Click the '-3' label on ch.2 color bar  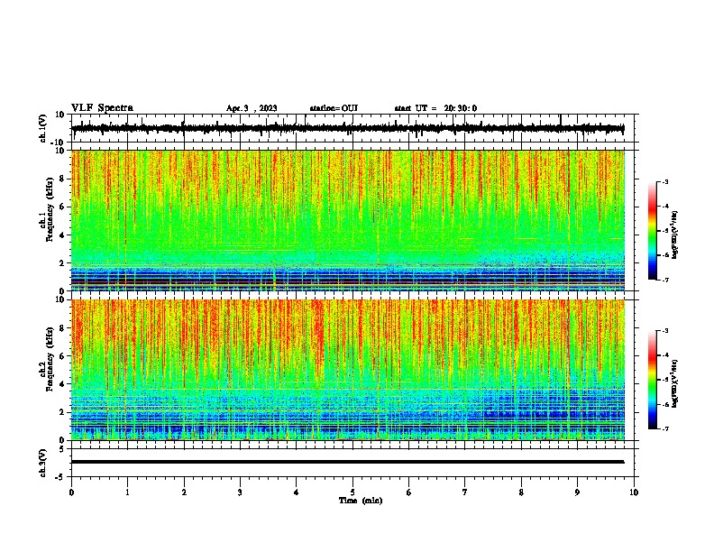pos(664,331)
